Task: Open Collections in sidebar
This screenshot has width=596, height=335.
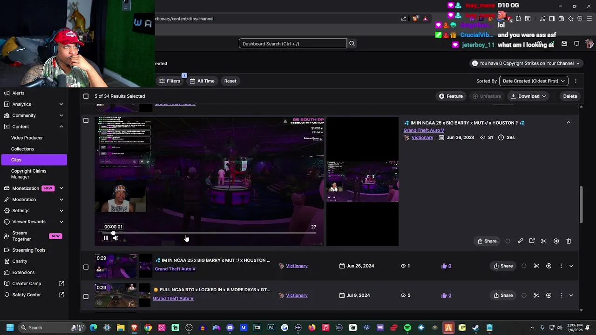Action: 22,149
